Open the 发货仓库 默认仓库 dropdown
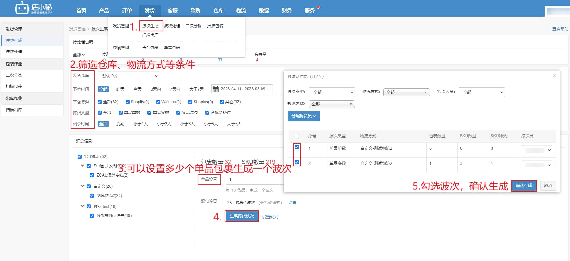570x261 pixels. tap(128, 76)
